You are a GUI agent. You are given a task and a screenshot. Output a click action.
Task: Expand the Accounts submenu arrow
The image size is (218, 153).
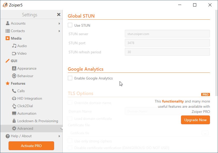click(59, 24)
